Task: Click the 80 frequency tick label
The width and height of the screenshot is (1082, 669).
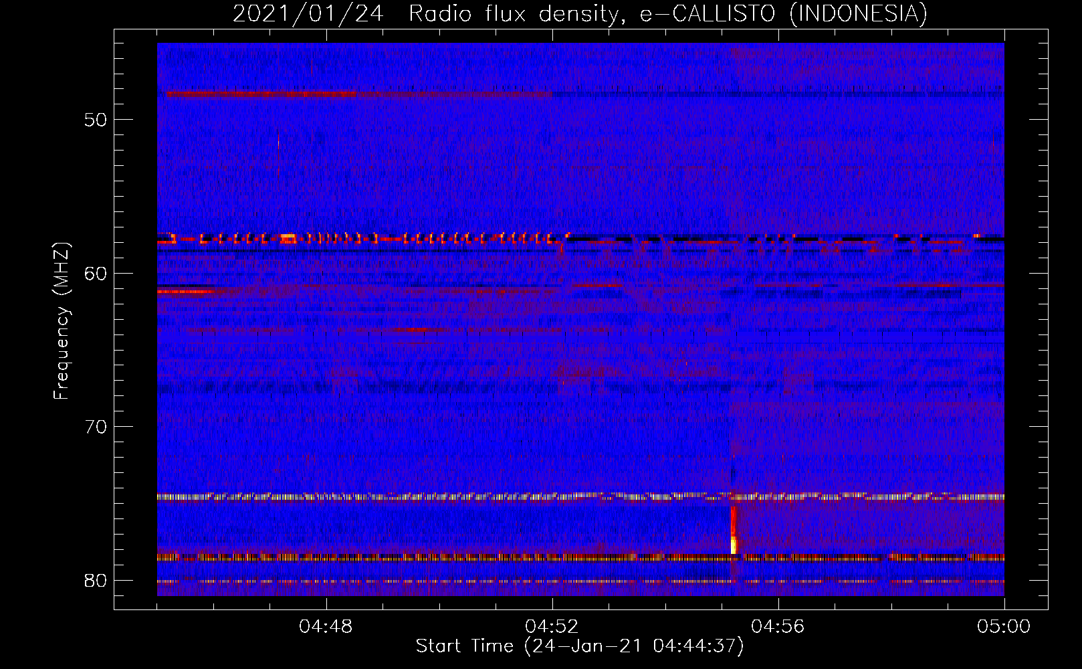Action: pos(96,580)
